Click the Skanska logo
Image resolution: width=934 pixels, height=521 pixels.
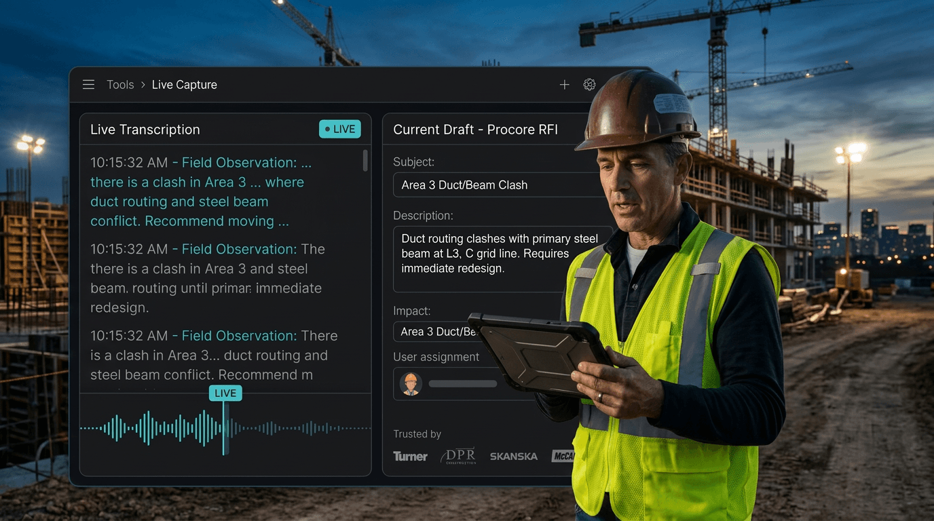[x=514, y=457]
